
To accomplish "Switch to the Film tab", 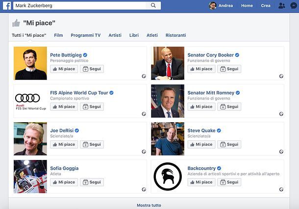I will click(58, 35).
